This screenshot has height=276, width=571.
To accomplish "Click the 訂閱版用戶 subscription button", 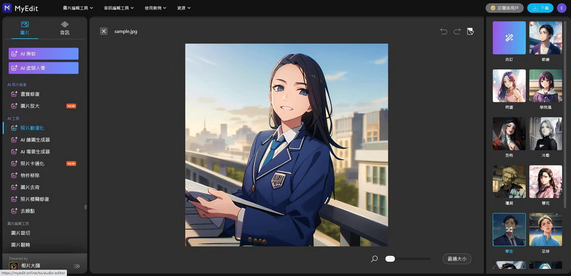I will (x=504, y=8).
